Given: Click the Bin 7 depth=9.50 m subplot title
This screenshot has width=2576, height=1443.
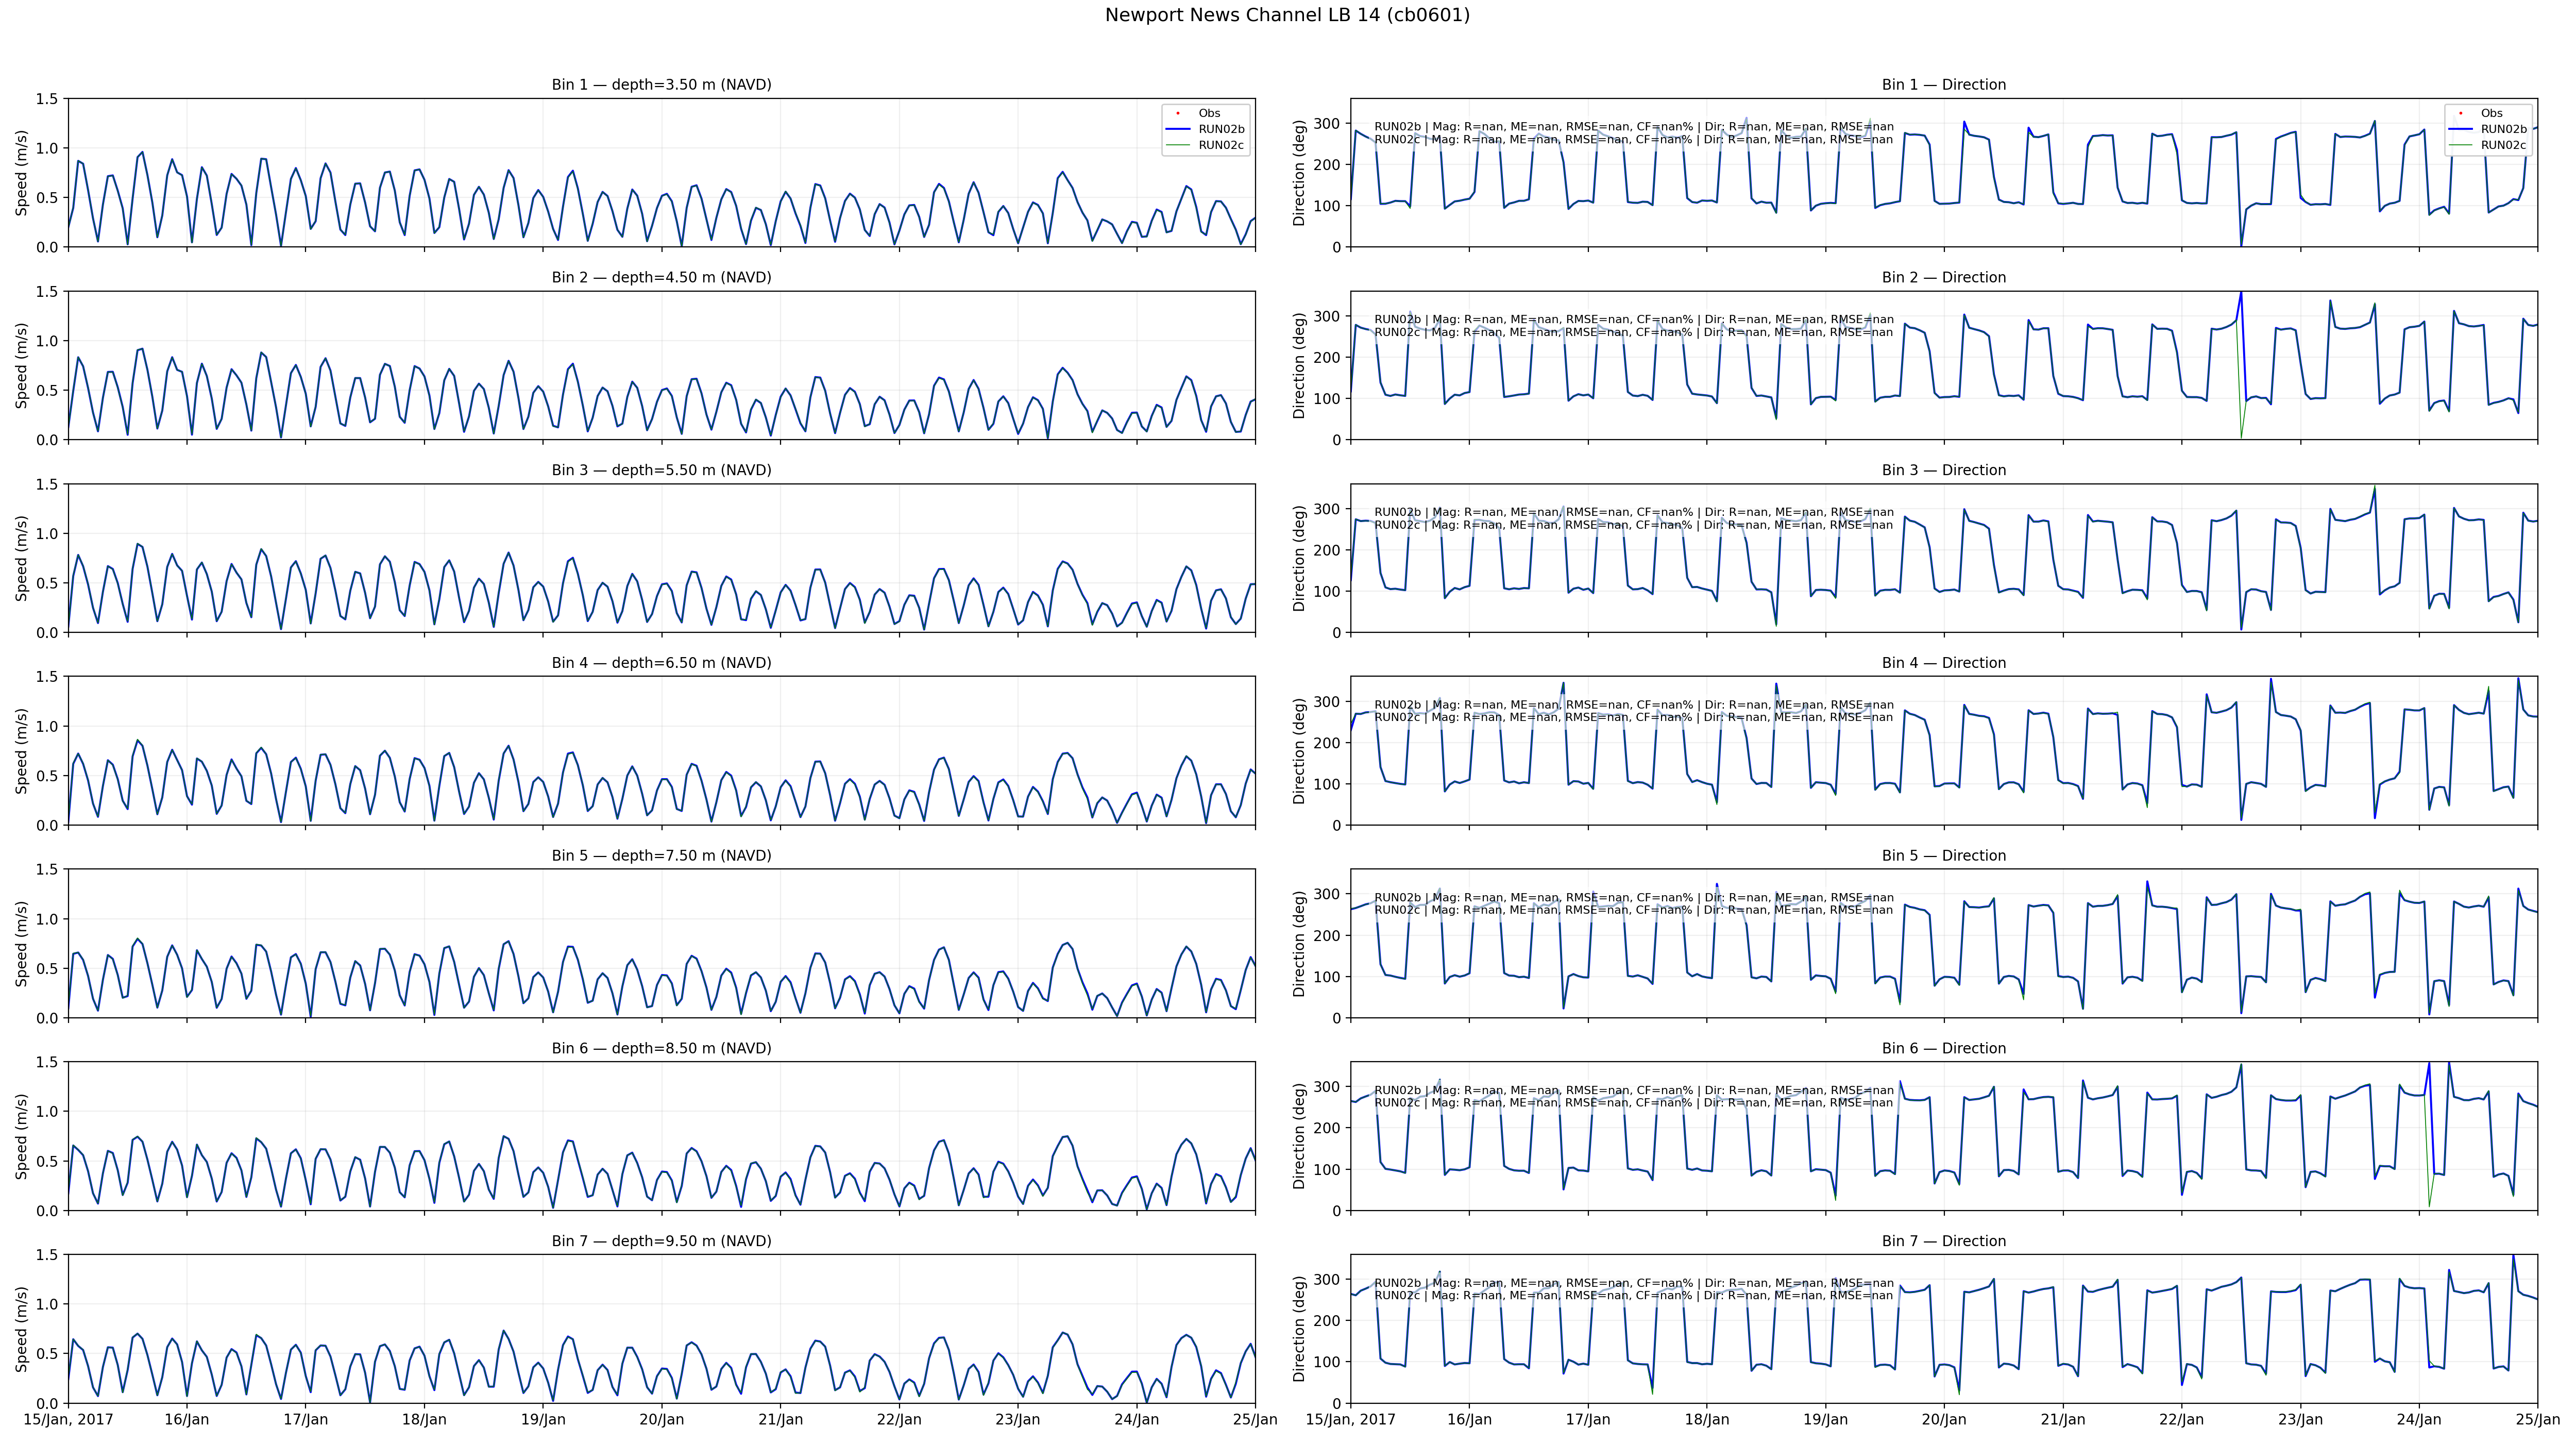Looking at the screenshot, I should (x=661, y=1241).
